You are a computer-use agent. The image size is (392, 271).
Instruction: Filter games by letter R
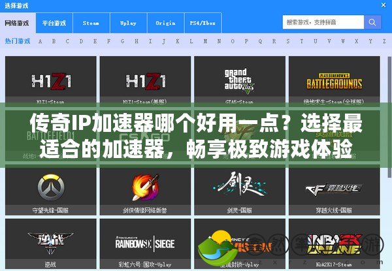[x=274, y=41]
